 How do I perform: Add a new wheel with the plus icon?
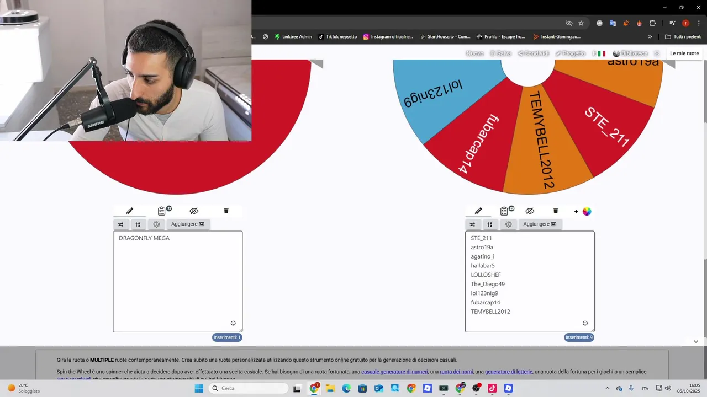coord(576,211)
